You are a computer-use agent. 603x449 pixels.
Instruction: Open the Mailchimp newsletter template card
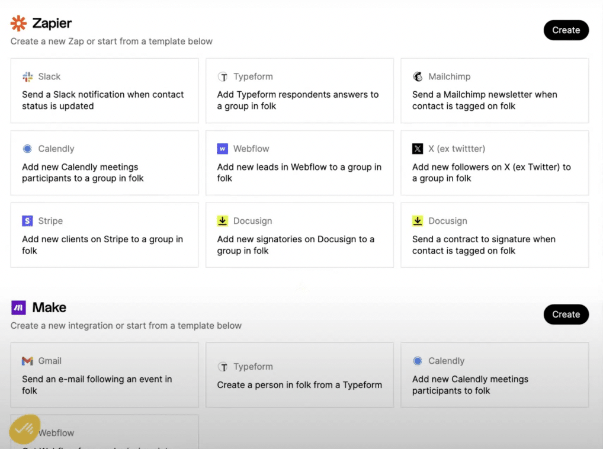click(495, 91)
